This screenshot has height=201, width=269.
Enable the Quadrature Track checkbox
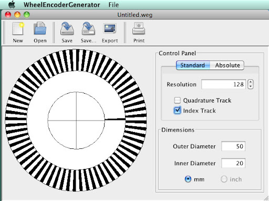[x=178, y=100]
